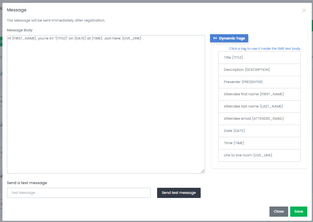Focus the Test Message input field
The height and width of the screenshot is (222, 313).
(79, 193)
